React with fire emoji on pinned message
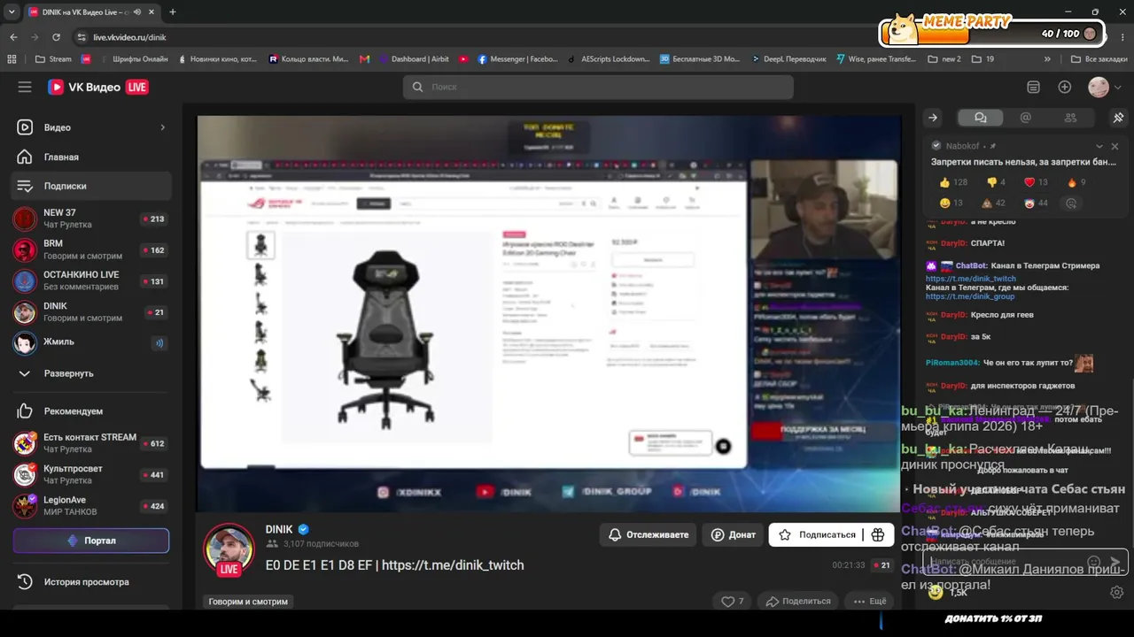1134x637 pixels. click(1076, 182)
